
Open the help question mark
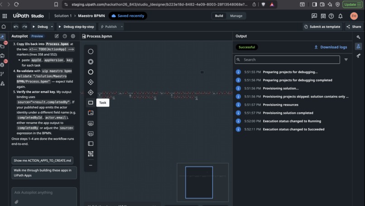point(331,16)
